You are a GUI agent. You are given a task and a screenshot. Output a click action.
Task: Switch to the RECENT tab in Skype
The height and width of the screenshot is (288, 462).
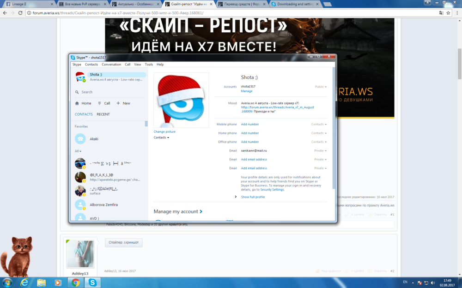tap(103, 114)
